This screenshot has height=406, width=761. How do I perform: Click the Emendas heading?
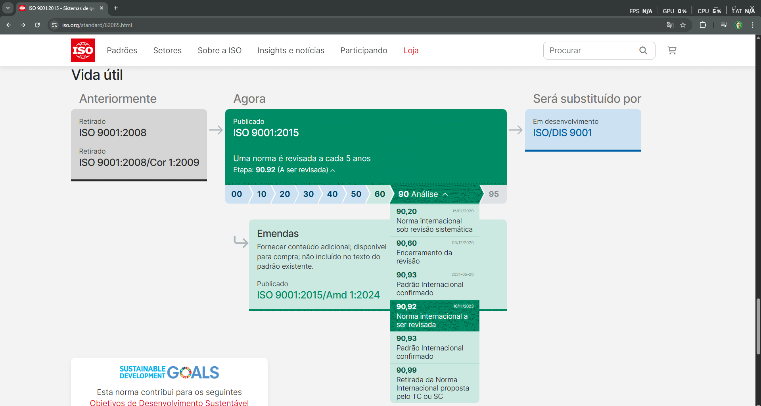tap(278, 233)
